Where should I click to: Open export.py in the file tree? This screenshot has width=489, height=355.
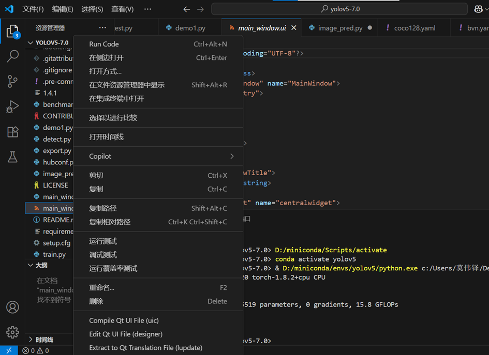[49, 151]
